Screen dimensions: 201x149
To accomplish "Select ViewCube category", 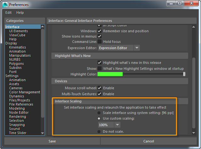I will coord(17,35).
